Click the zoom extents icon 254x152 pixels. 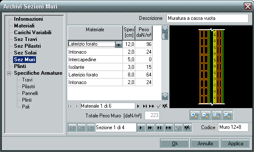[228, 115]
